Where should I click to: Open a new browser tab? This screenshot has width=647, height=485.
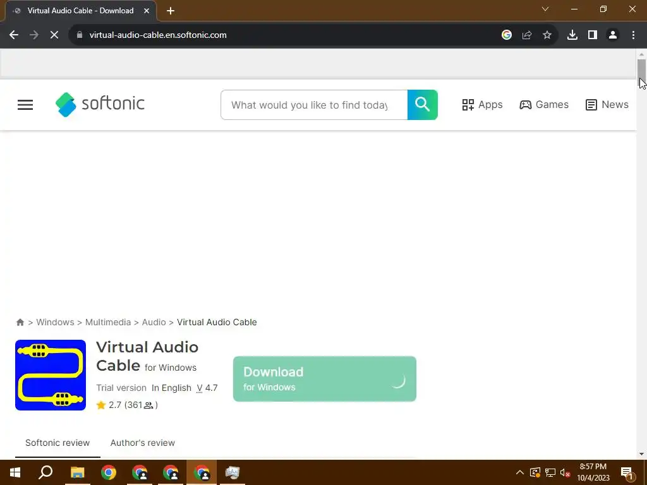pyautogui.click(x=171, y=11)
